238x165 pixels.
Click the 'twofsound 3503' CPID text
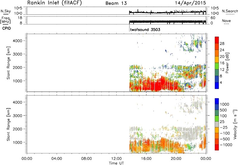[145, 29]
